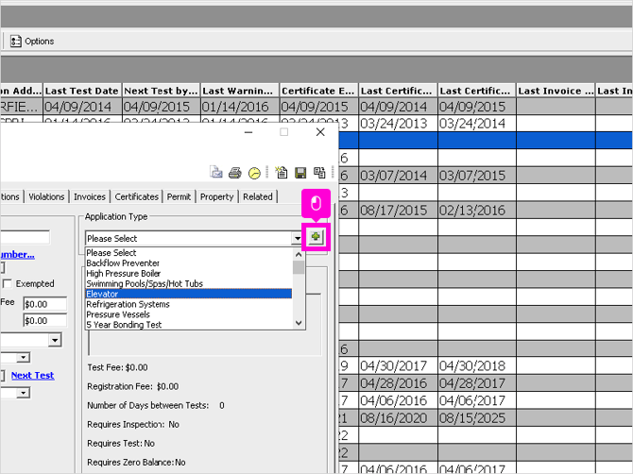Click the 02/13/2016 cell
This screenshot has height=474, width=633.
click(x=476, y=211)
